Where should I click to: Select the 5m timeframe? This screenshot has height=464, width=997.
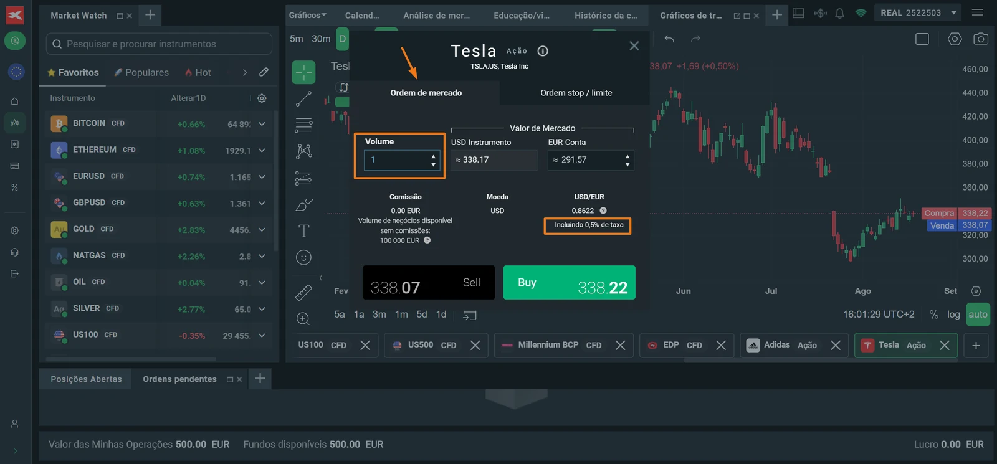297,39
